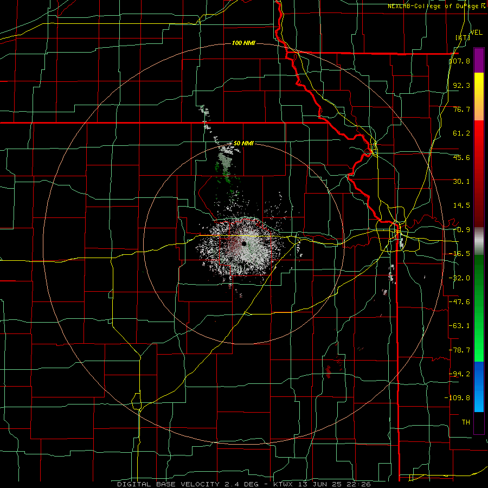
Task: Click the NEXLAB-College of DuPage credit text
Action: (436, 6)
